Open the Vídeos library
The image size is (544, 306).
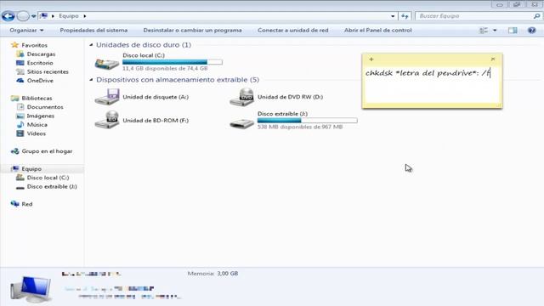pyautogui.click(x=36, y=133)
